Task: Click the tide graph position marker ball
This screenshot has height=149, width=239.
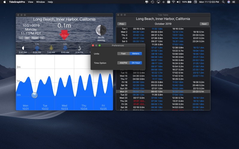Action: [x=35, y=95]
